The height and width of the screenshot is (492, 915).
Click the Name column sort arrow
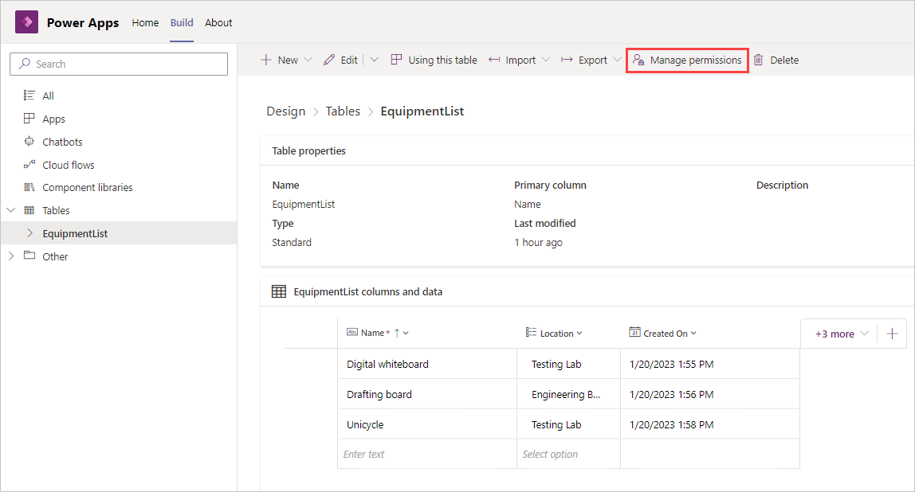click(x=397, y=333)
